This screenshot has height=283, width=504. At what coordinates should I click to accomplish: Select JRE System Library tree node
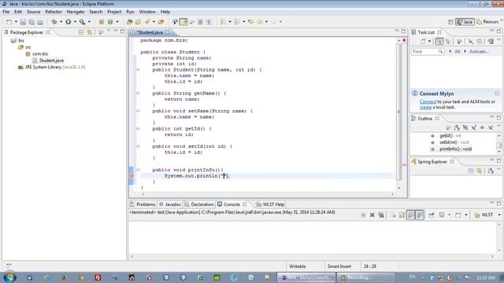[x=55, y=67]
